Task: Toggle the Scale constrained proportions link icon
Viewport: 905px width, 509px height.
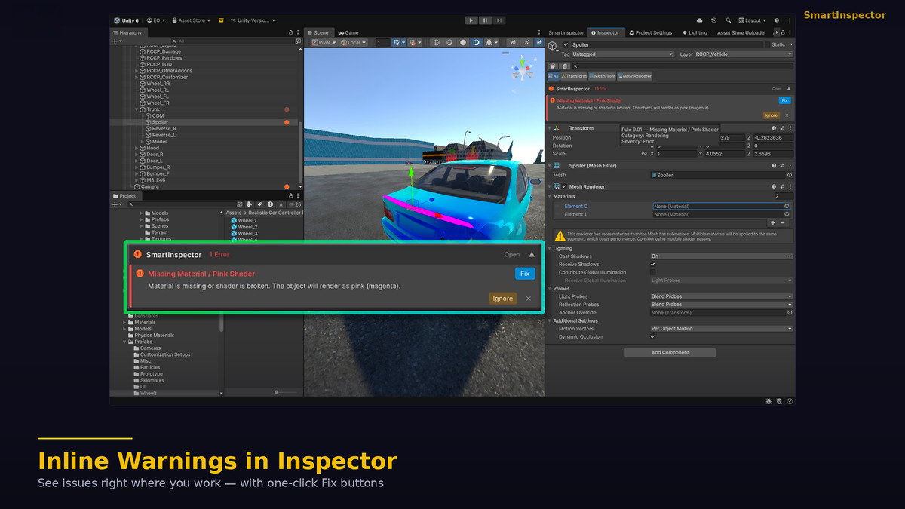Action: pos(644,154)
